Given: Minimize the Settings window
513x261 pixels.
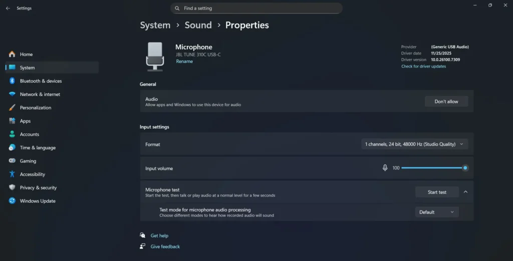Looking at the screenshot, I should point(475,5).
